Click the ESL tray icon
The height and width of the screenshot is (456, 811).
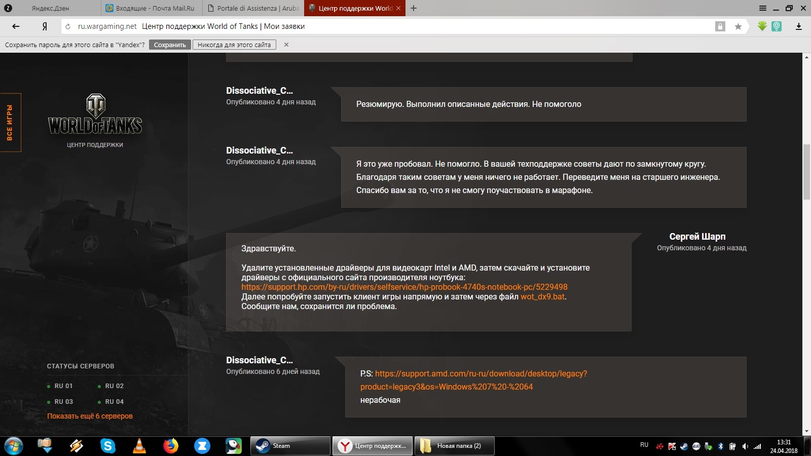pyautogui.click(x=696, y=446)
